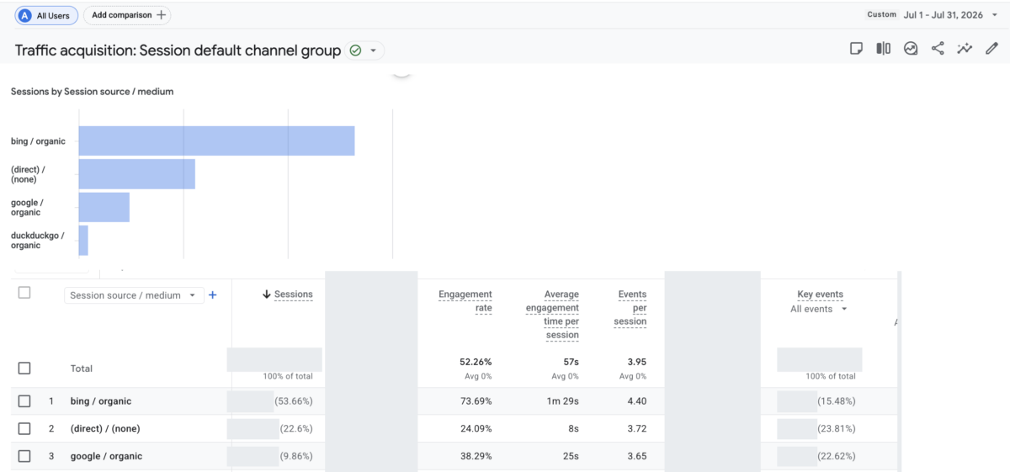The width and height of the screenshot is (1010, 472).
Task: Click the (53.66%) sessions share value
Action: point(294,401)
